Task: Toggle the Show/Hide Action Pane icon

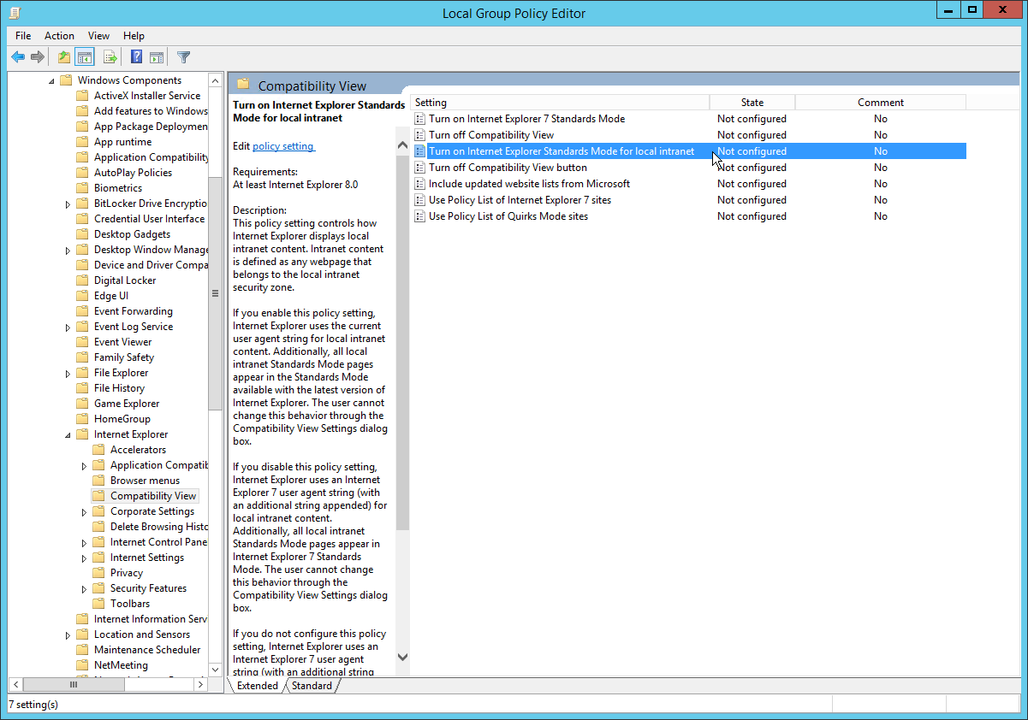Action: coord(157,57)
